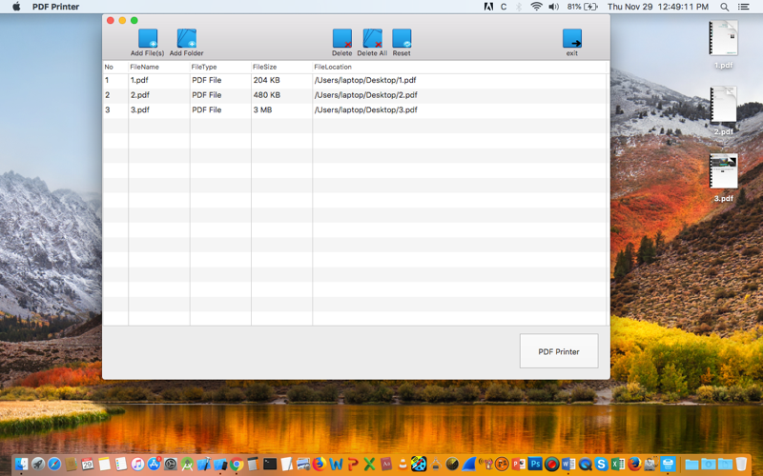Viewport: 763px width, 476px height.
Task: Open the Apple menu
Action: (x=16, y=7)
